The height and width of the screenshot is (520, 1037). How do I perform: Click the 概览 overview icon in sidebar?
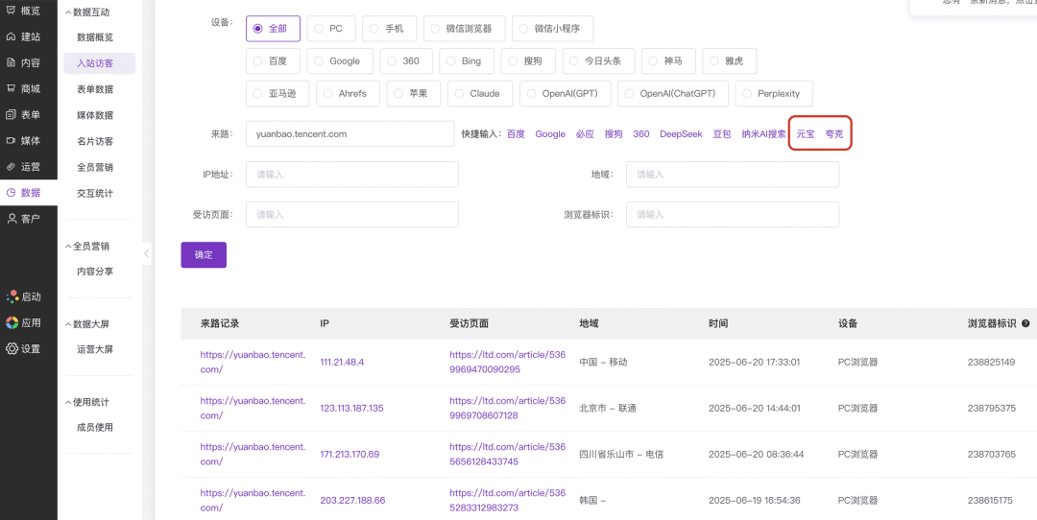point(12,12)
